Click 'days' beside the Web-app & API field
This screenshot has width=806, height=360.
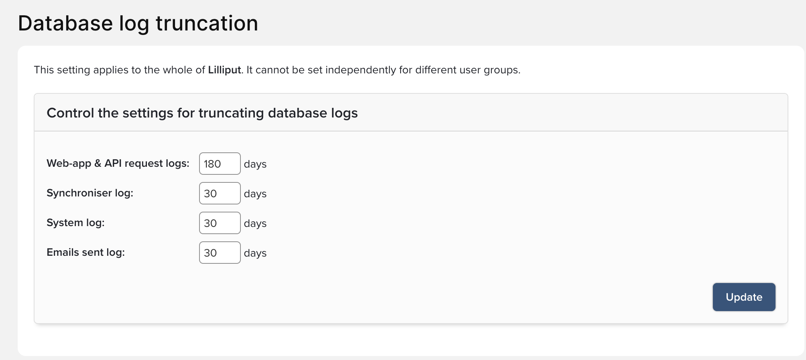tap(255, 164)
